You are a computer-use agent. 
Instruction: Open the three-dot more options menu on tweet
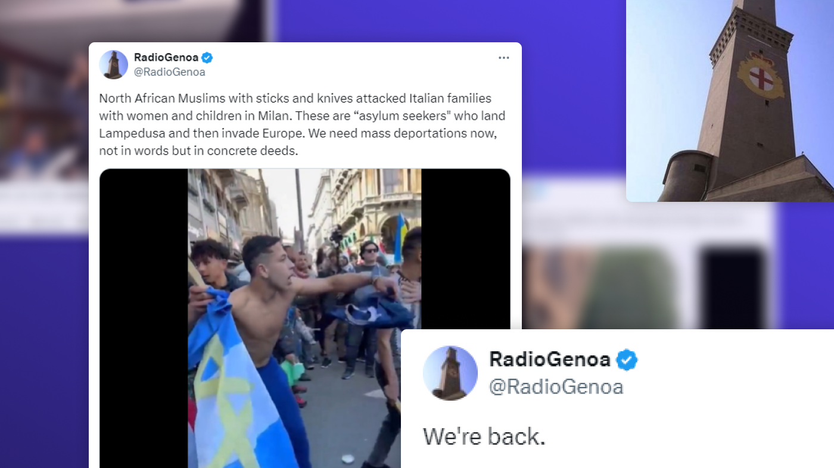503,58
